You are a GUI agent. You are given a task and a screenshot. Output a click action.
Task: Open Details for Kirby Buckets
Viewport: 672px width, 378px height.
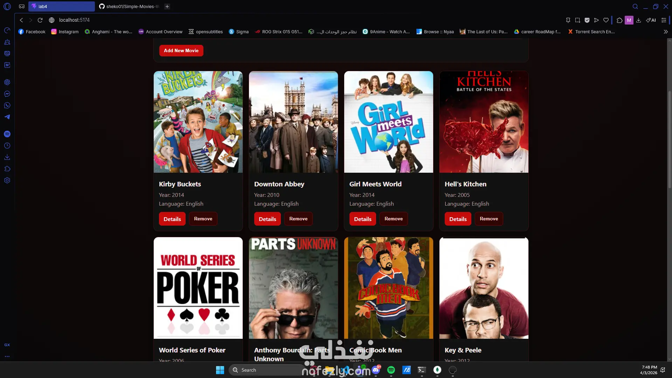coord(172,219)
